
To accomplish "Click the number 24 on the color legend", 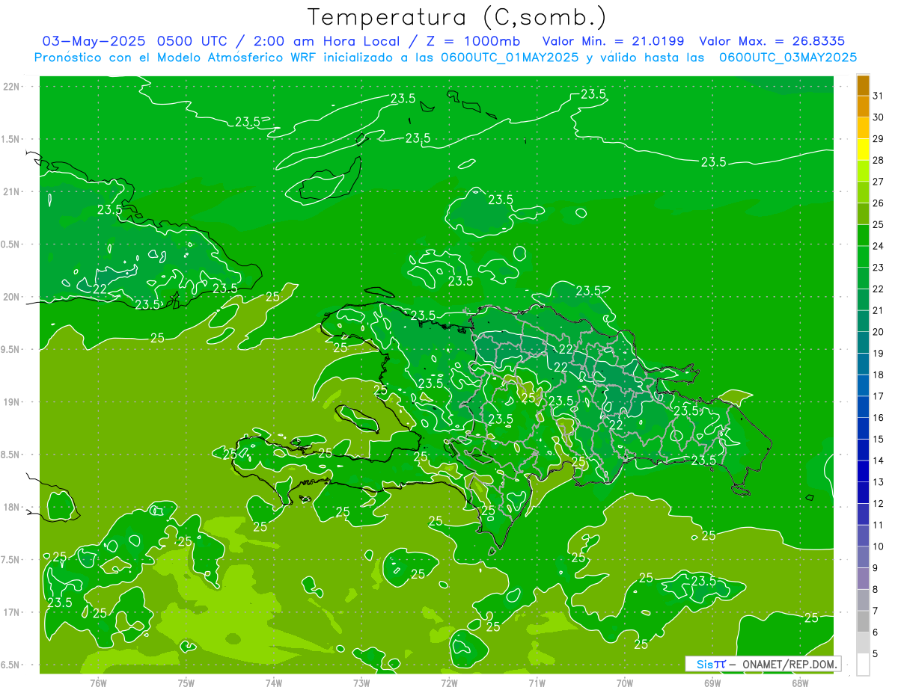I will tap(879, 246).
